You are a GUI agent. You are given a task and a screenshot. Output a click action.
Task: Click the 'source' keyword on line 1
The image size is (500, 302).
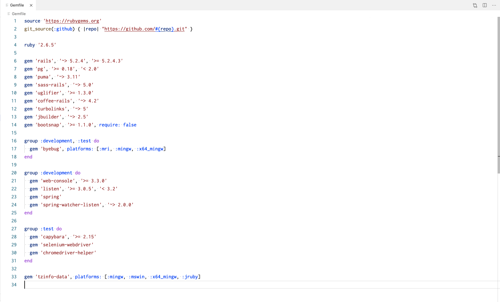click(x=32, y=21)
